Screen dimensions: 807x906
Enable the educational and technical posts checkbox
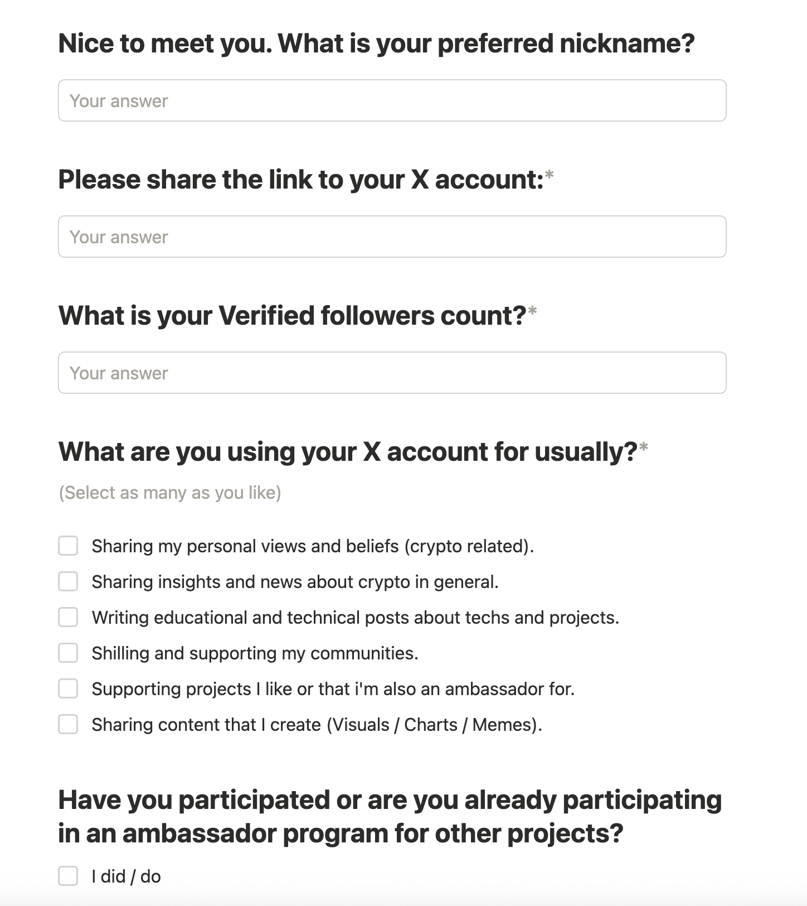[x=68, y=617]
